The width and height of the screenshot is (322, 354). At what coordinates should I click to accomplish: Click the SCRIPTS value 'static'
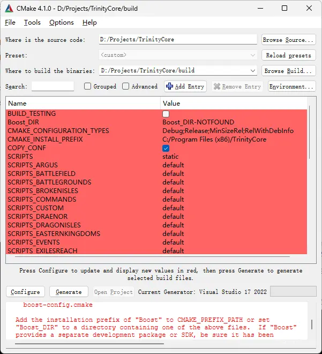tap(170, 157)
